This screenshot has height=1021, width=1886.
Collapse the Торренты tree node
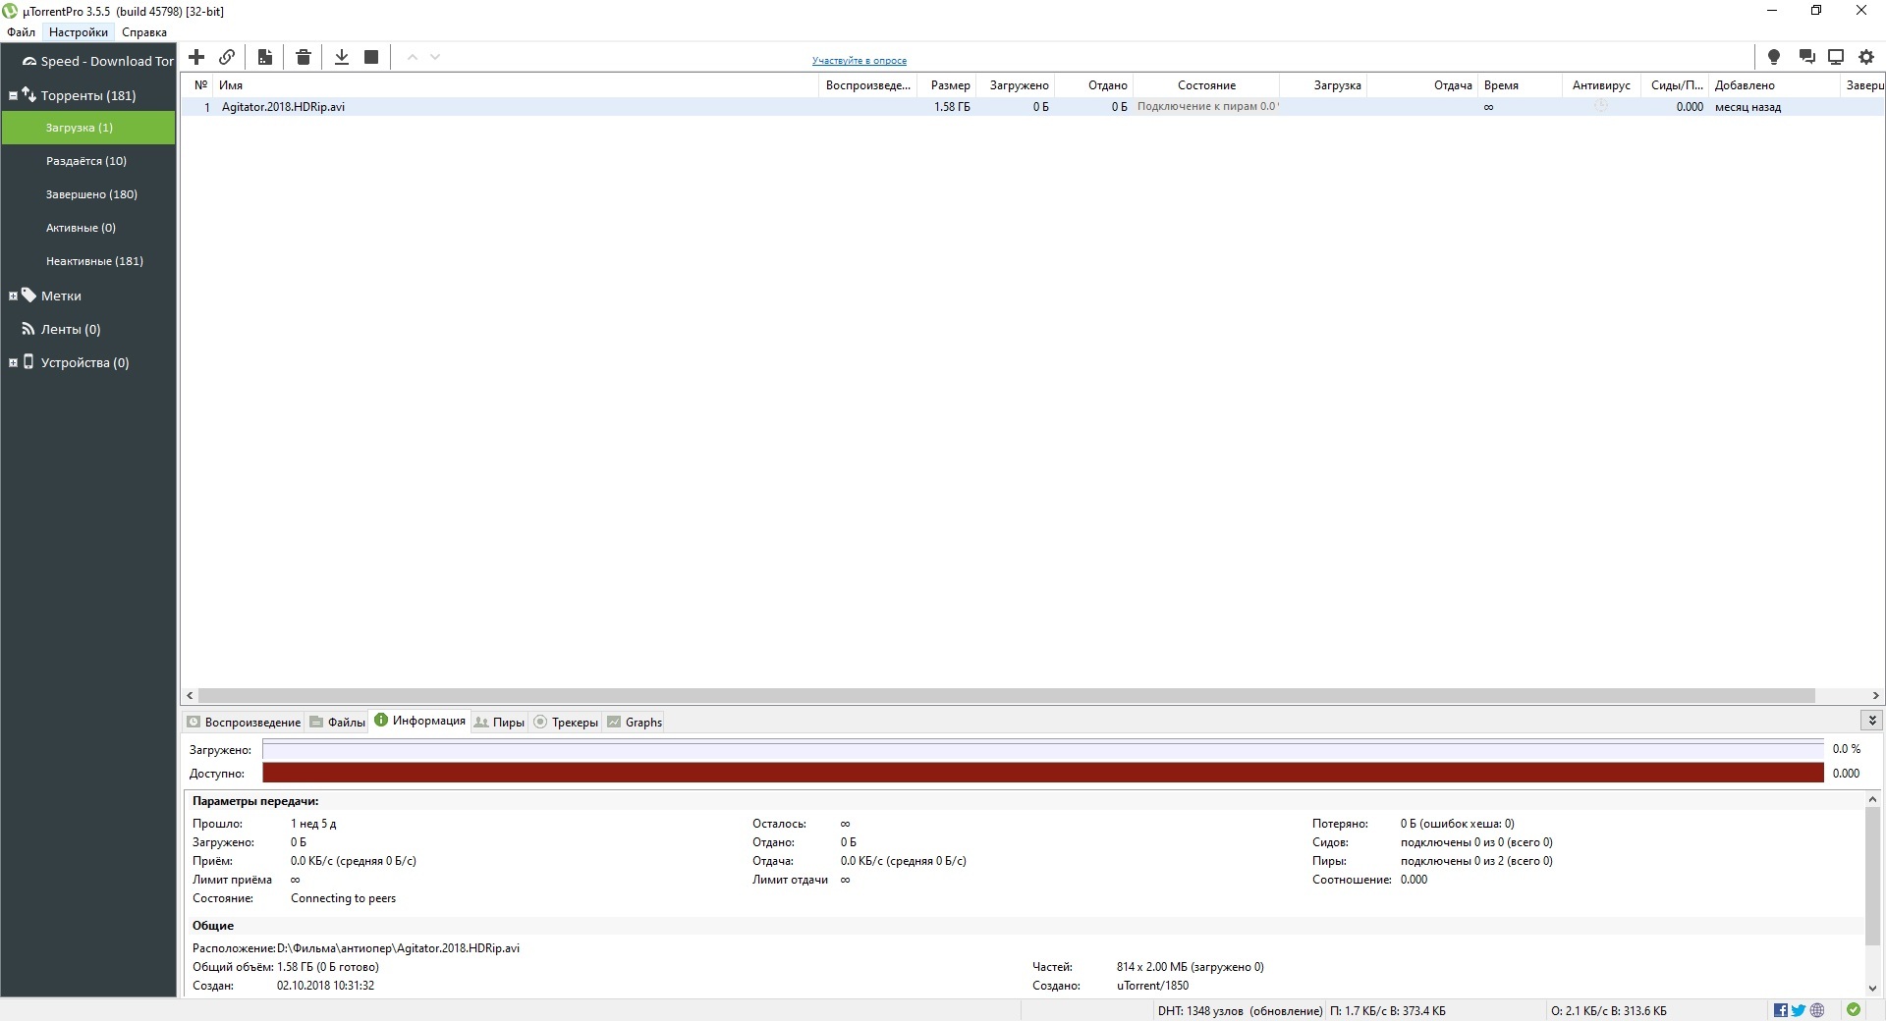13,95
